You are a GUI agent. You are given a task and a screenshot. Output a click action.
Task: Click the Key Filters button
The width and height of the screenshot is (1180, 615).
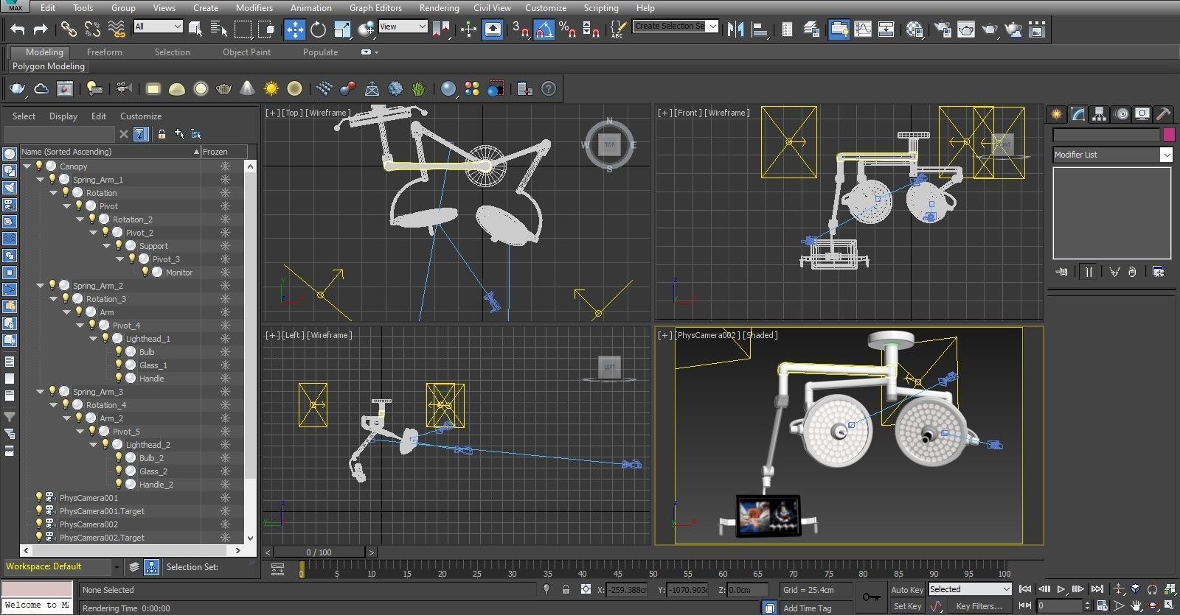(979, 606)
